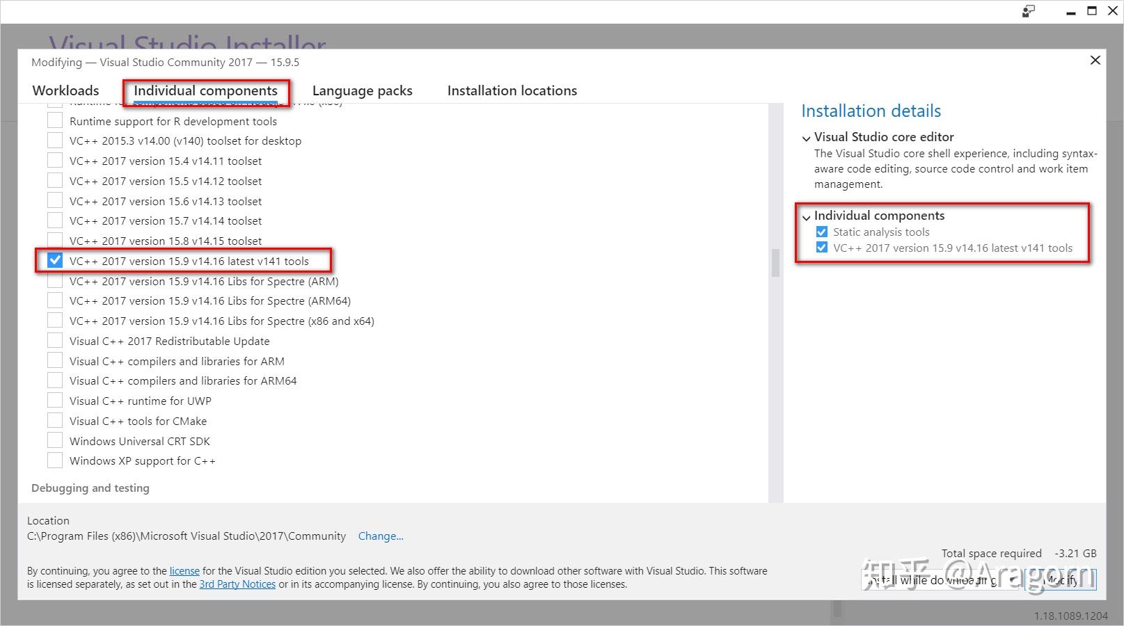Screen dimensions: 1124x626
Task: Enable VC++ 2017 version 15.7 v14.14 toolset
Action: [55, 220]
